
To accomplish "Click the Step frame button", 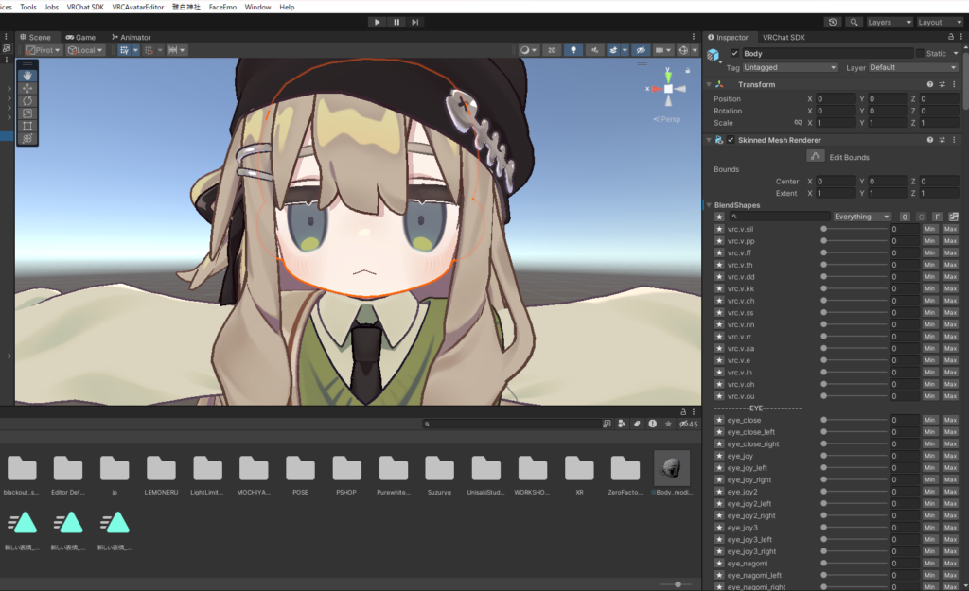I will tap(417, 22).
